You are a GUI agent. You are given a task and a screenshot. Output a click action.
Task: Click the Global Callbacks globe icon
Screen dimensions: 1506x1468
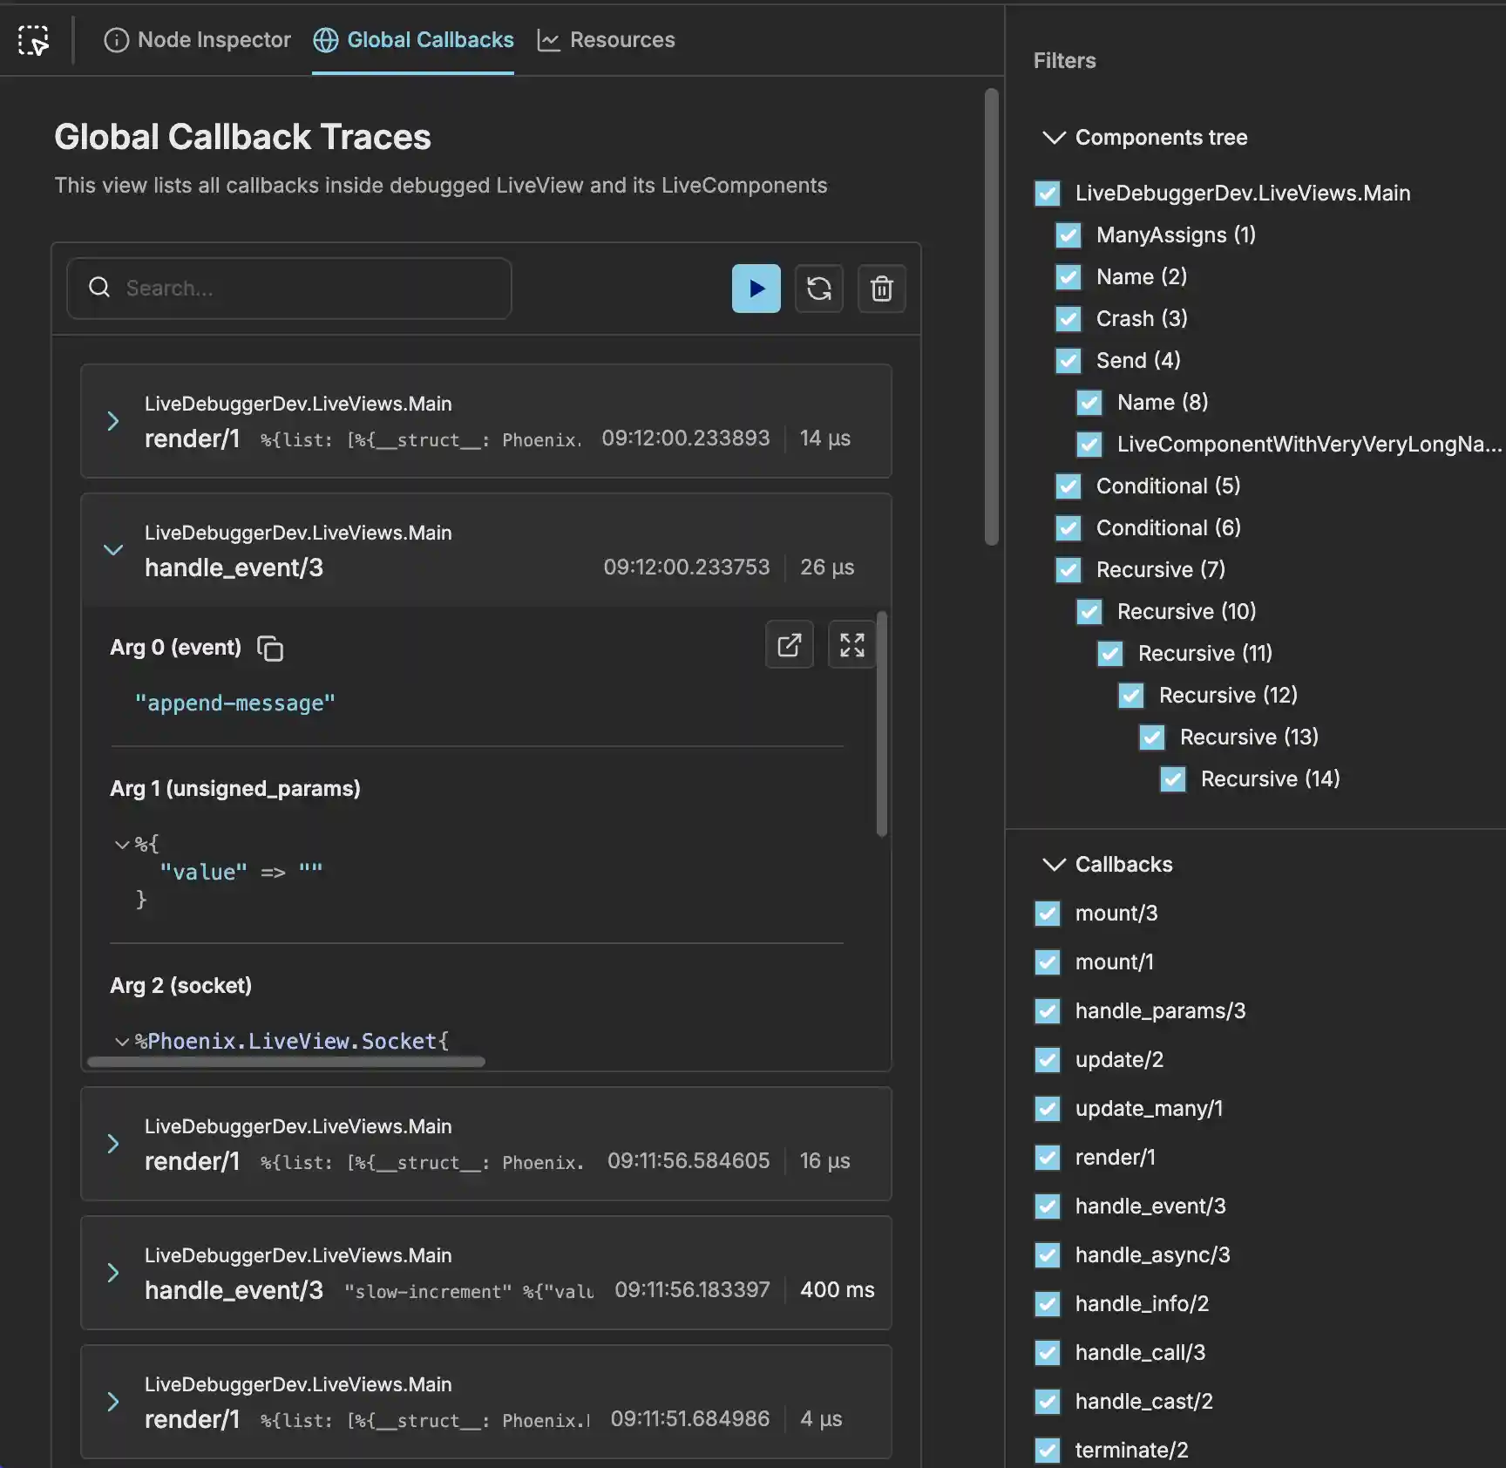click(x=325, y=40)
